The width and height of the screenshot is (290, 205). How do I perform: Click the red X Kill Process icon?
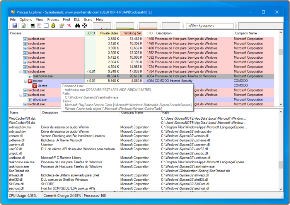click(69, 25)
